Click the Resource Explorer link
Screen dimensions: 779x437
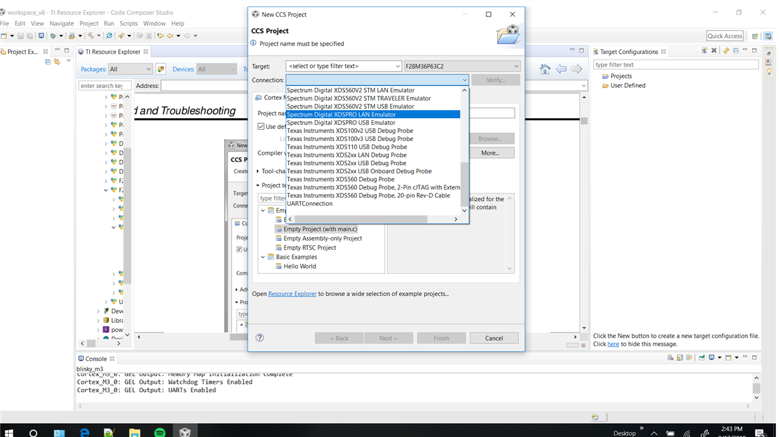click(x=292, y=294)
